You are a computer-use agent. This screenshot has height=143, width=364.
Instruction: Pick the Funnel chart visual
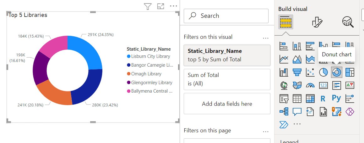tap(297, 72)
